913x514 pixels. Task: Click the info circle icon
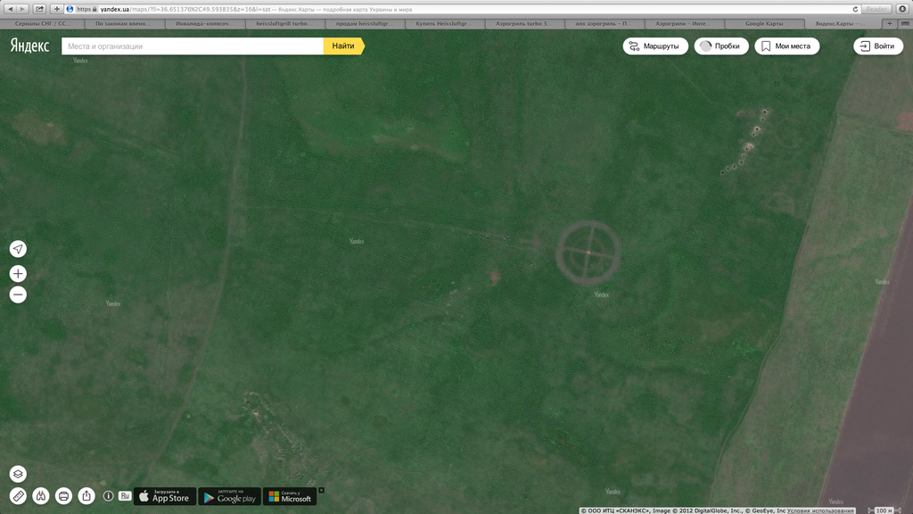tap(108, 496)
